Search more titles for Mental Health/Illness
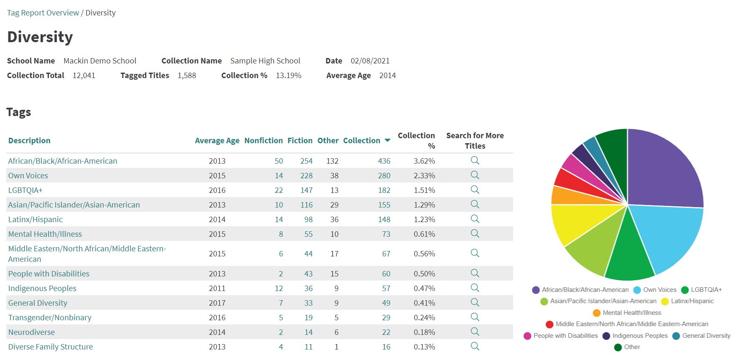 point(475,233)
